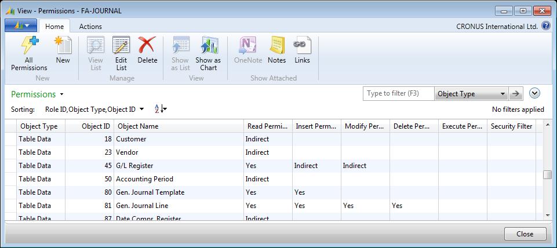Sort by Object Name column header
This screenshot has height=248, width=557.
(x=179, y=126)
